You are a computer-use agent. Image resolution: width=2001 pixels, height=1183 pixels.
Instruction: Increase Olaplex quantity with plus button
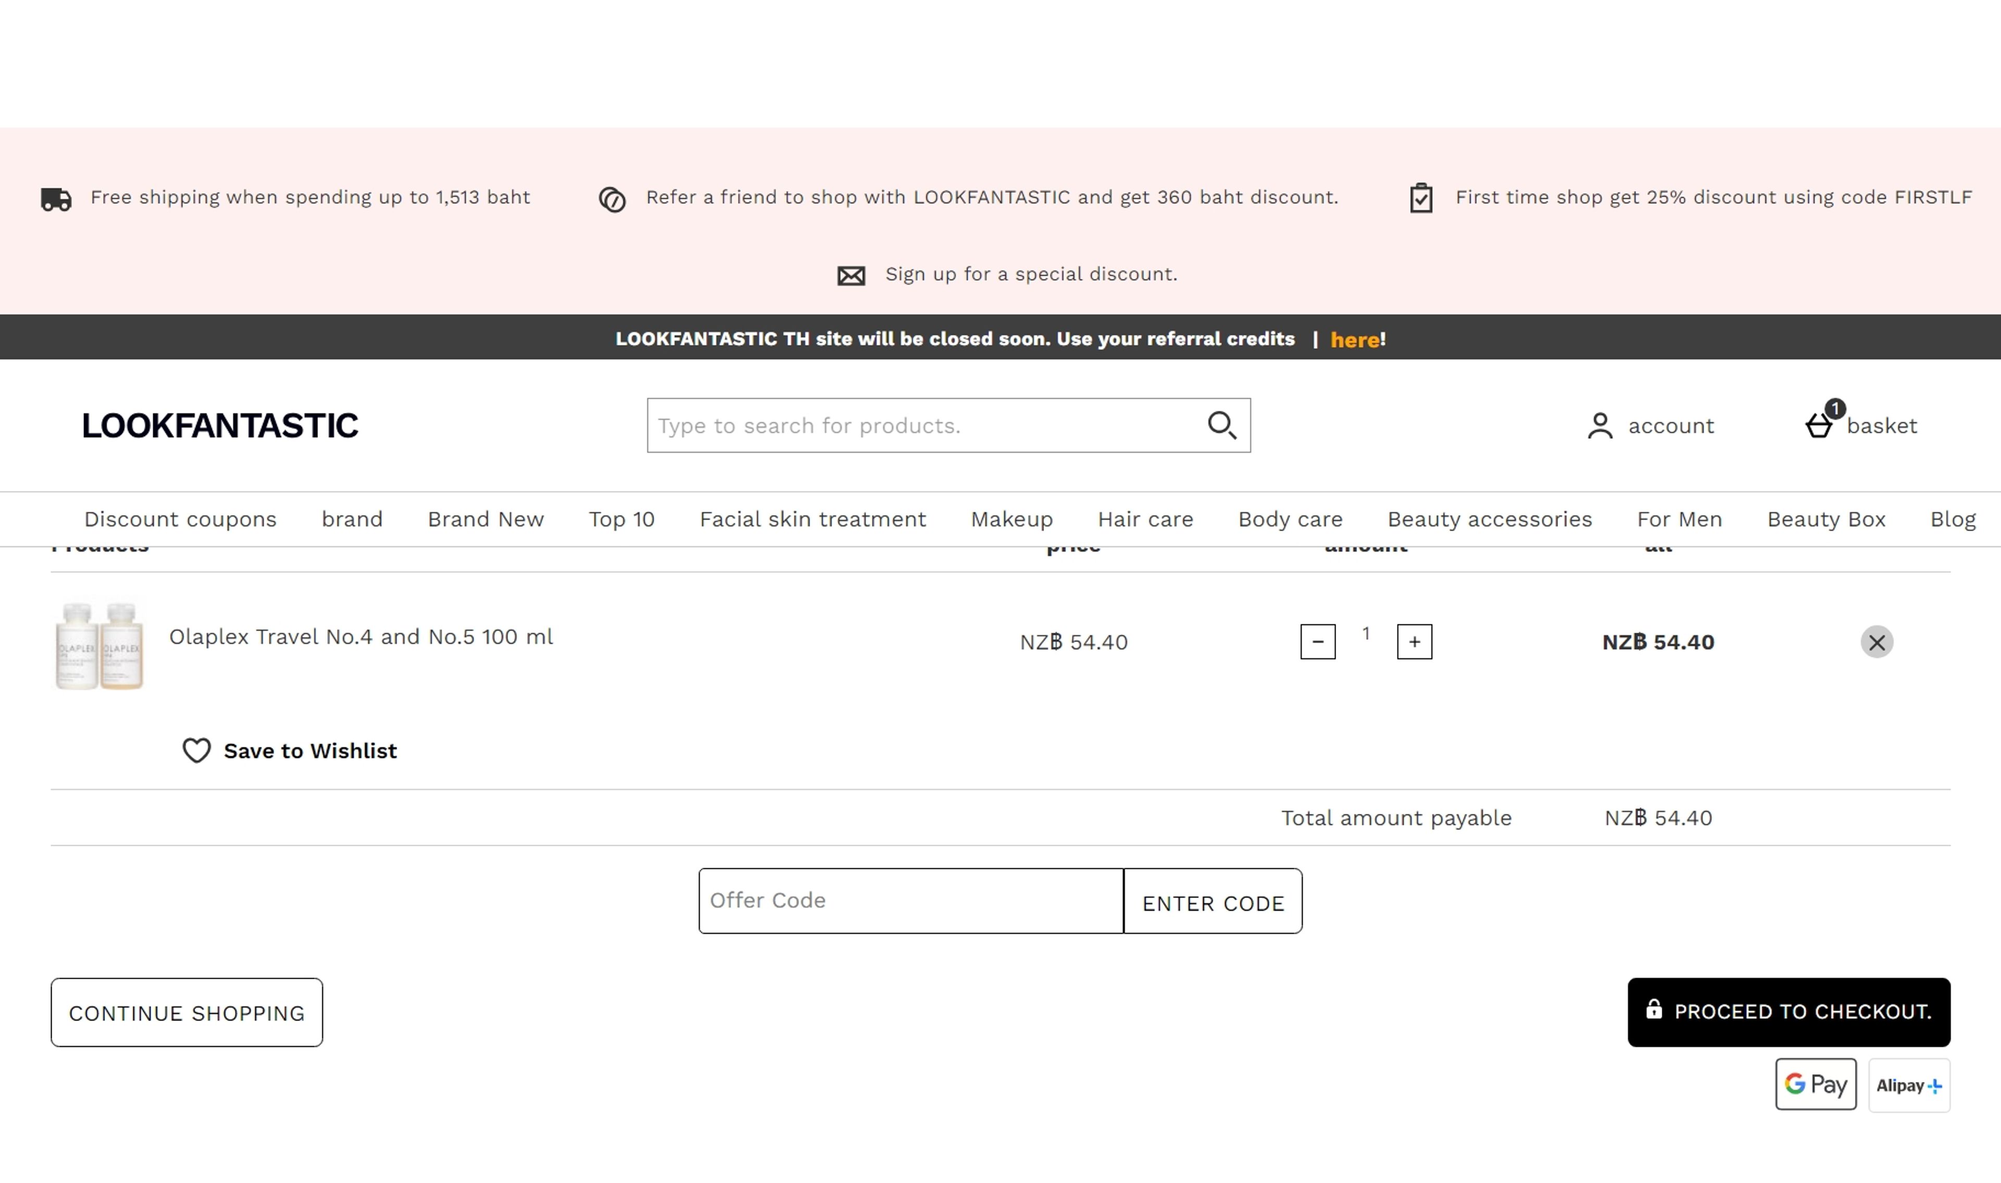point(1414,642)
